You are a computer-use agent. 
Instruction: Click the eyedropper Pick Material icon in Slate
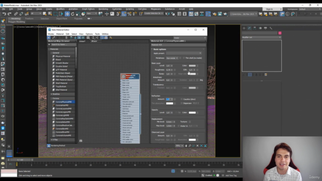[54, 38]
